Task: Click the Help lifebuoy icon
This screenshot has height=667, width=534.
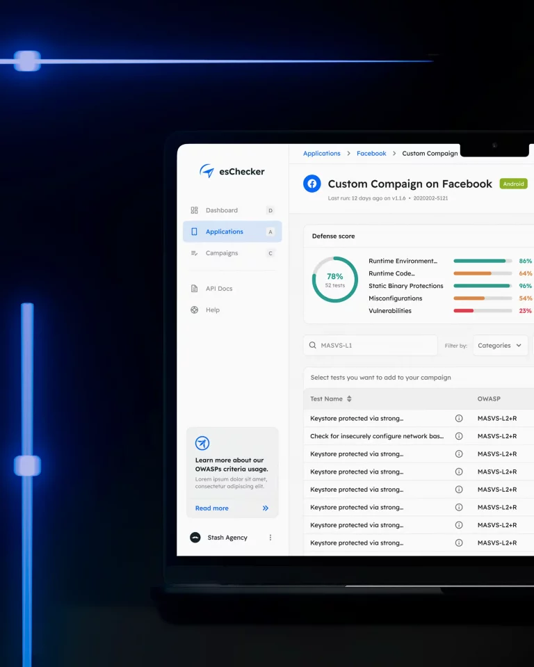Action: pos(195,310)
